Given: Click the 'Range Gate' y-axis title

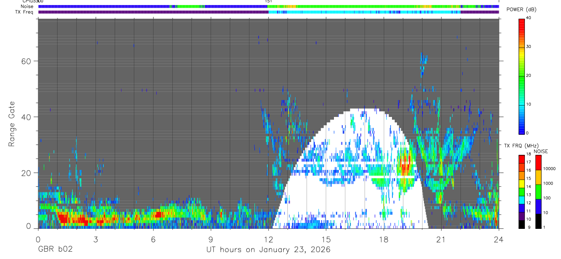Looking at the screenshot, I should tap(12, 124).
